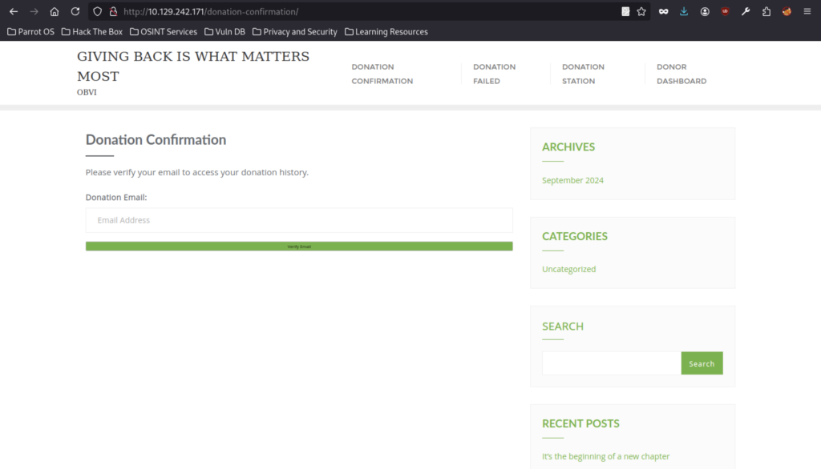Expand the OSINT Services bookmarks folder

point(163,32)
